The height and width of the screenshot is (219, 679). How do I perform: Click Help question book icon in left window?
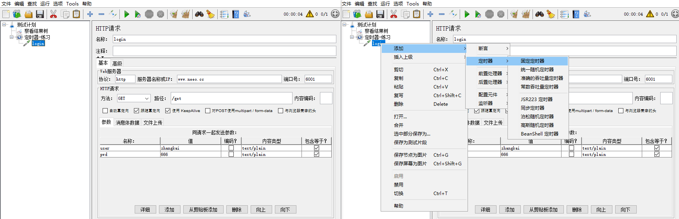236,14
